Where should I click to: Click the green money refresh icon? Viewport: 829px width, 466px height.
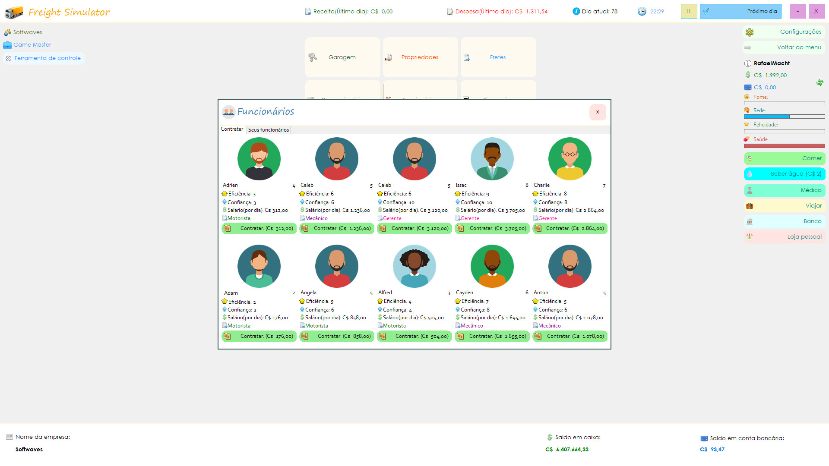820,82
